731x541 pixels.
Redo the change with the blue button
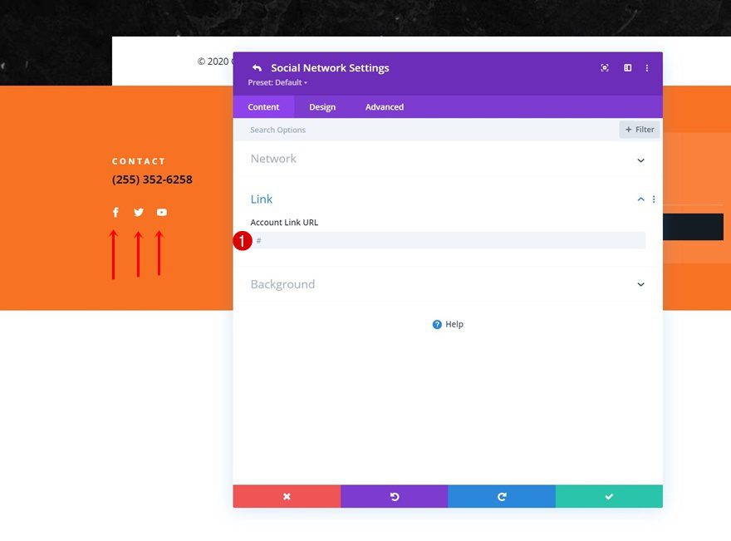(502, 496)
